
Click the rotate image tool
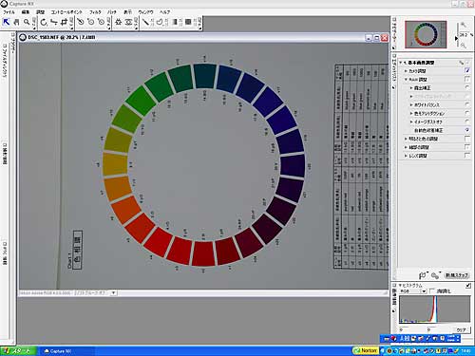[x=44, y=22]
